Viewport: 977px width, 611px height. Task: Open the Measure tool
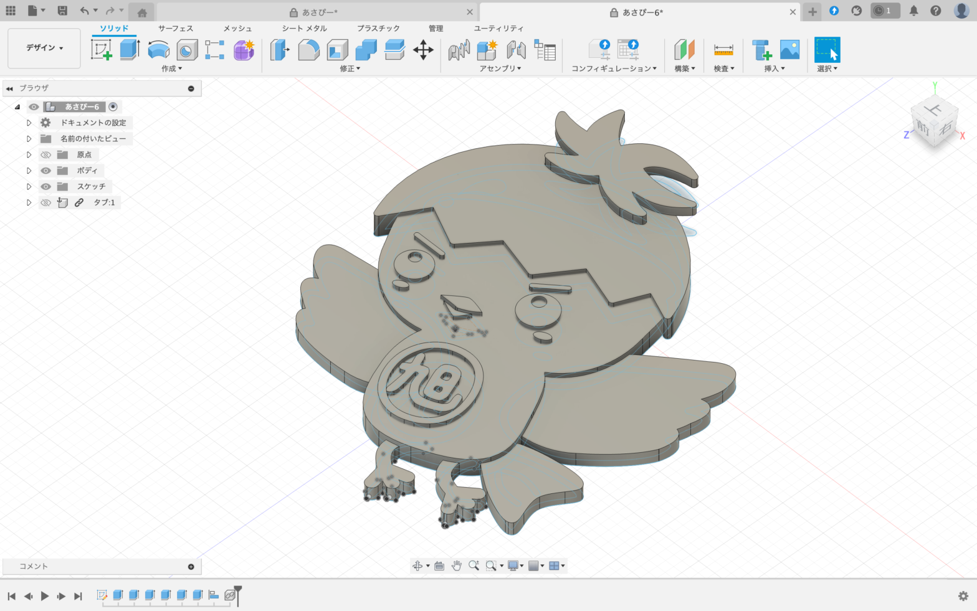(723, 50)
